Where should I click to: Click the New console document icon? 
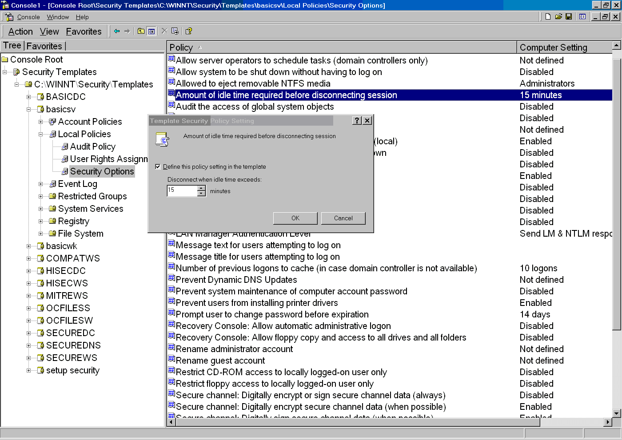pos(548,16)
